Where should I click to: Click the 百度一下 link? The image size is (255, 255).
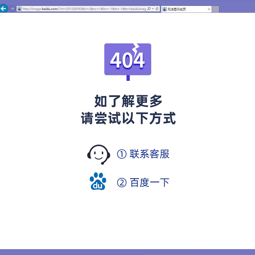tap(150, 183)
